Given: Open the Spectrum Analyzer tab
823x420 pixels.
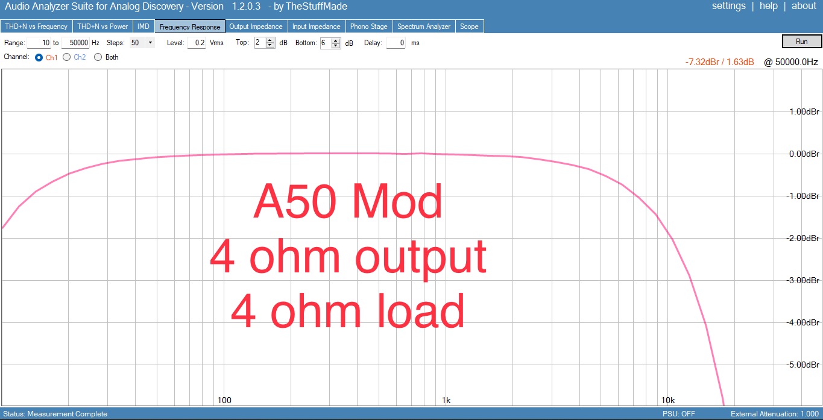Looking at the screenshot, I should click(424, 27).
